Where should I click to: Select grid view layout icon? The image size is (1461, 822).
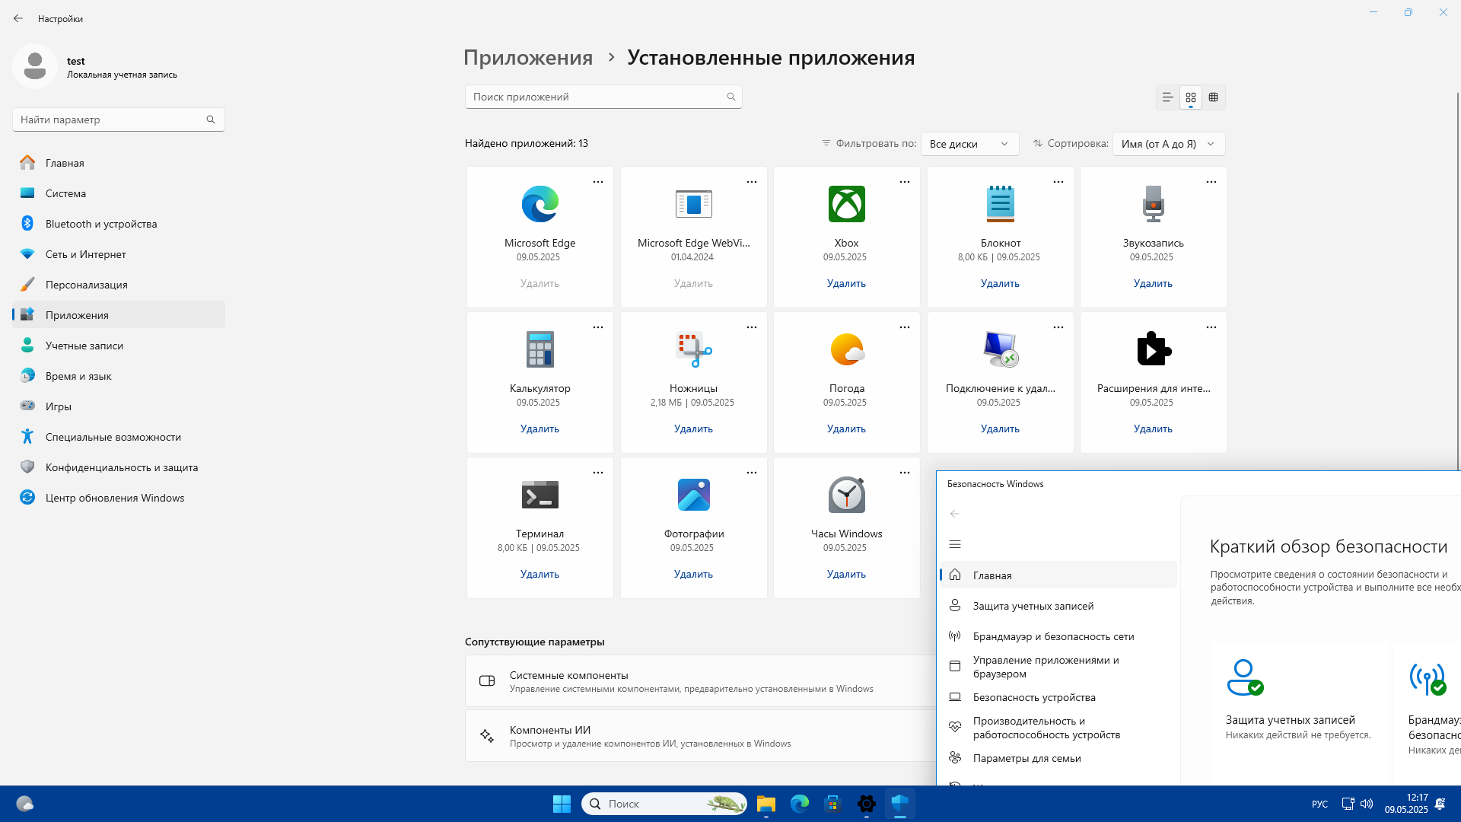[1191, 97]
